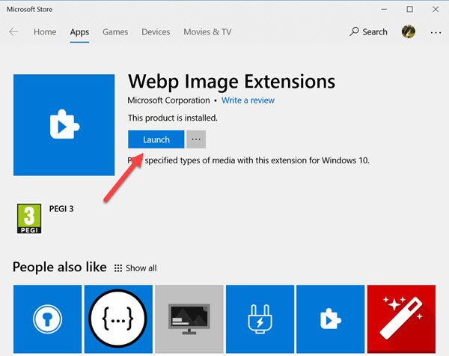Go to Movies & TV tab
The image size is (449, 356).
[207, 31]
